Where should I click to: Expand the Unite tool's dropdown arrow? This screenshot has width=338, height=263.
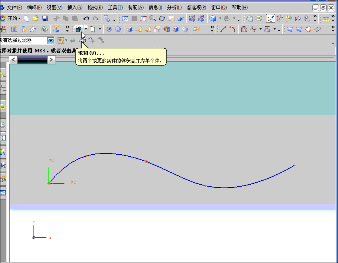(x=85, y=29)
